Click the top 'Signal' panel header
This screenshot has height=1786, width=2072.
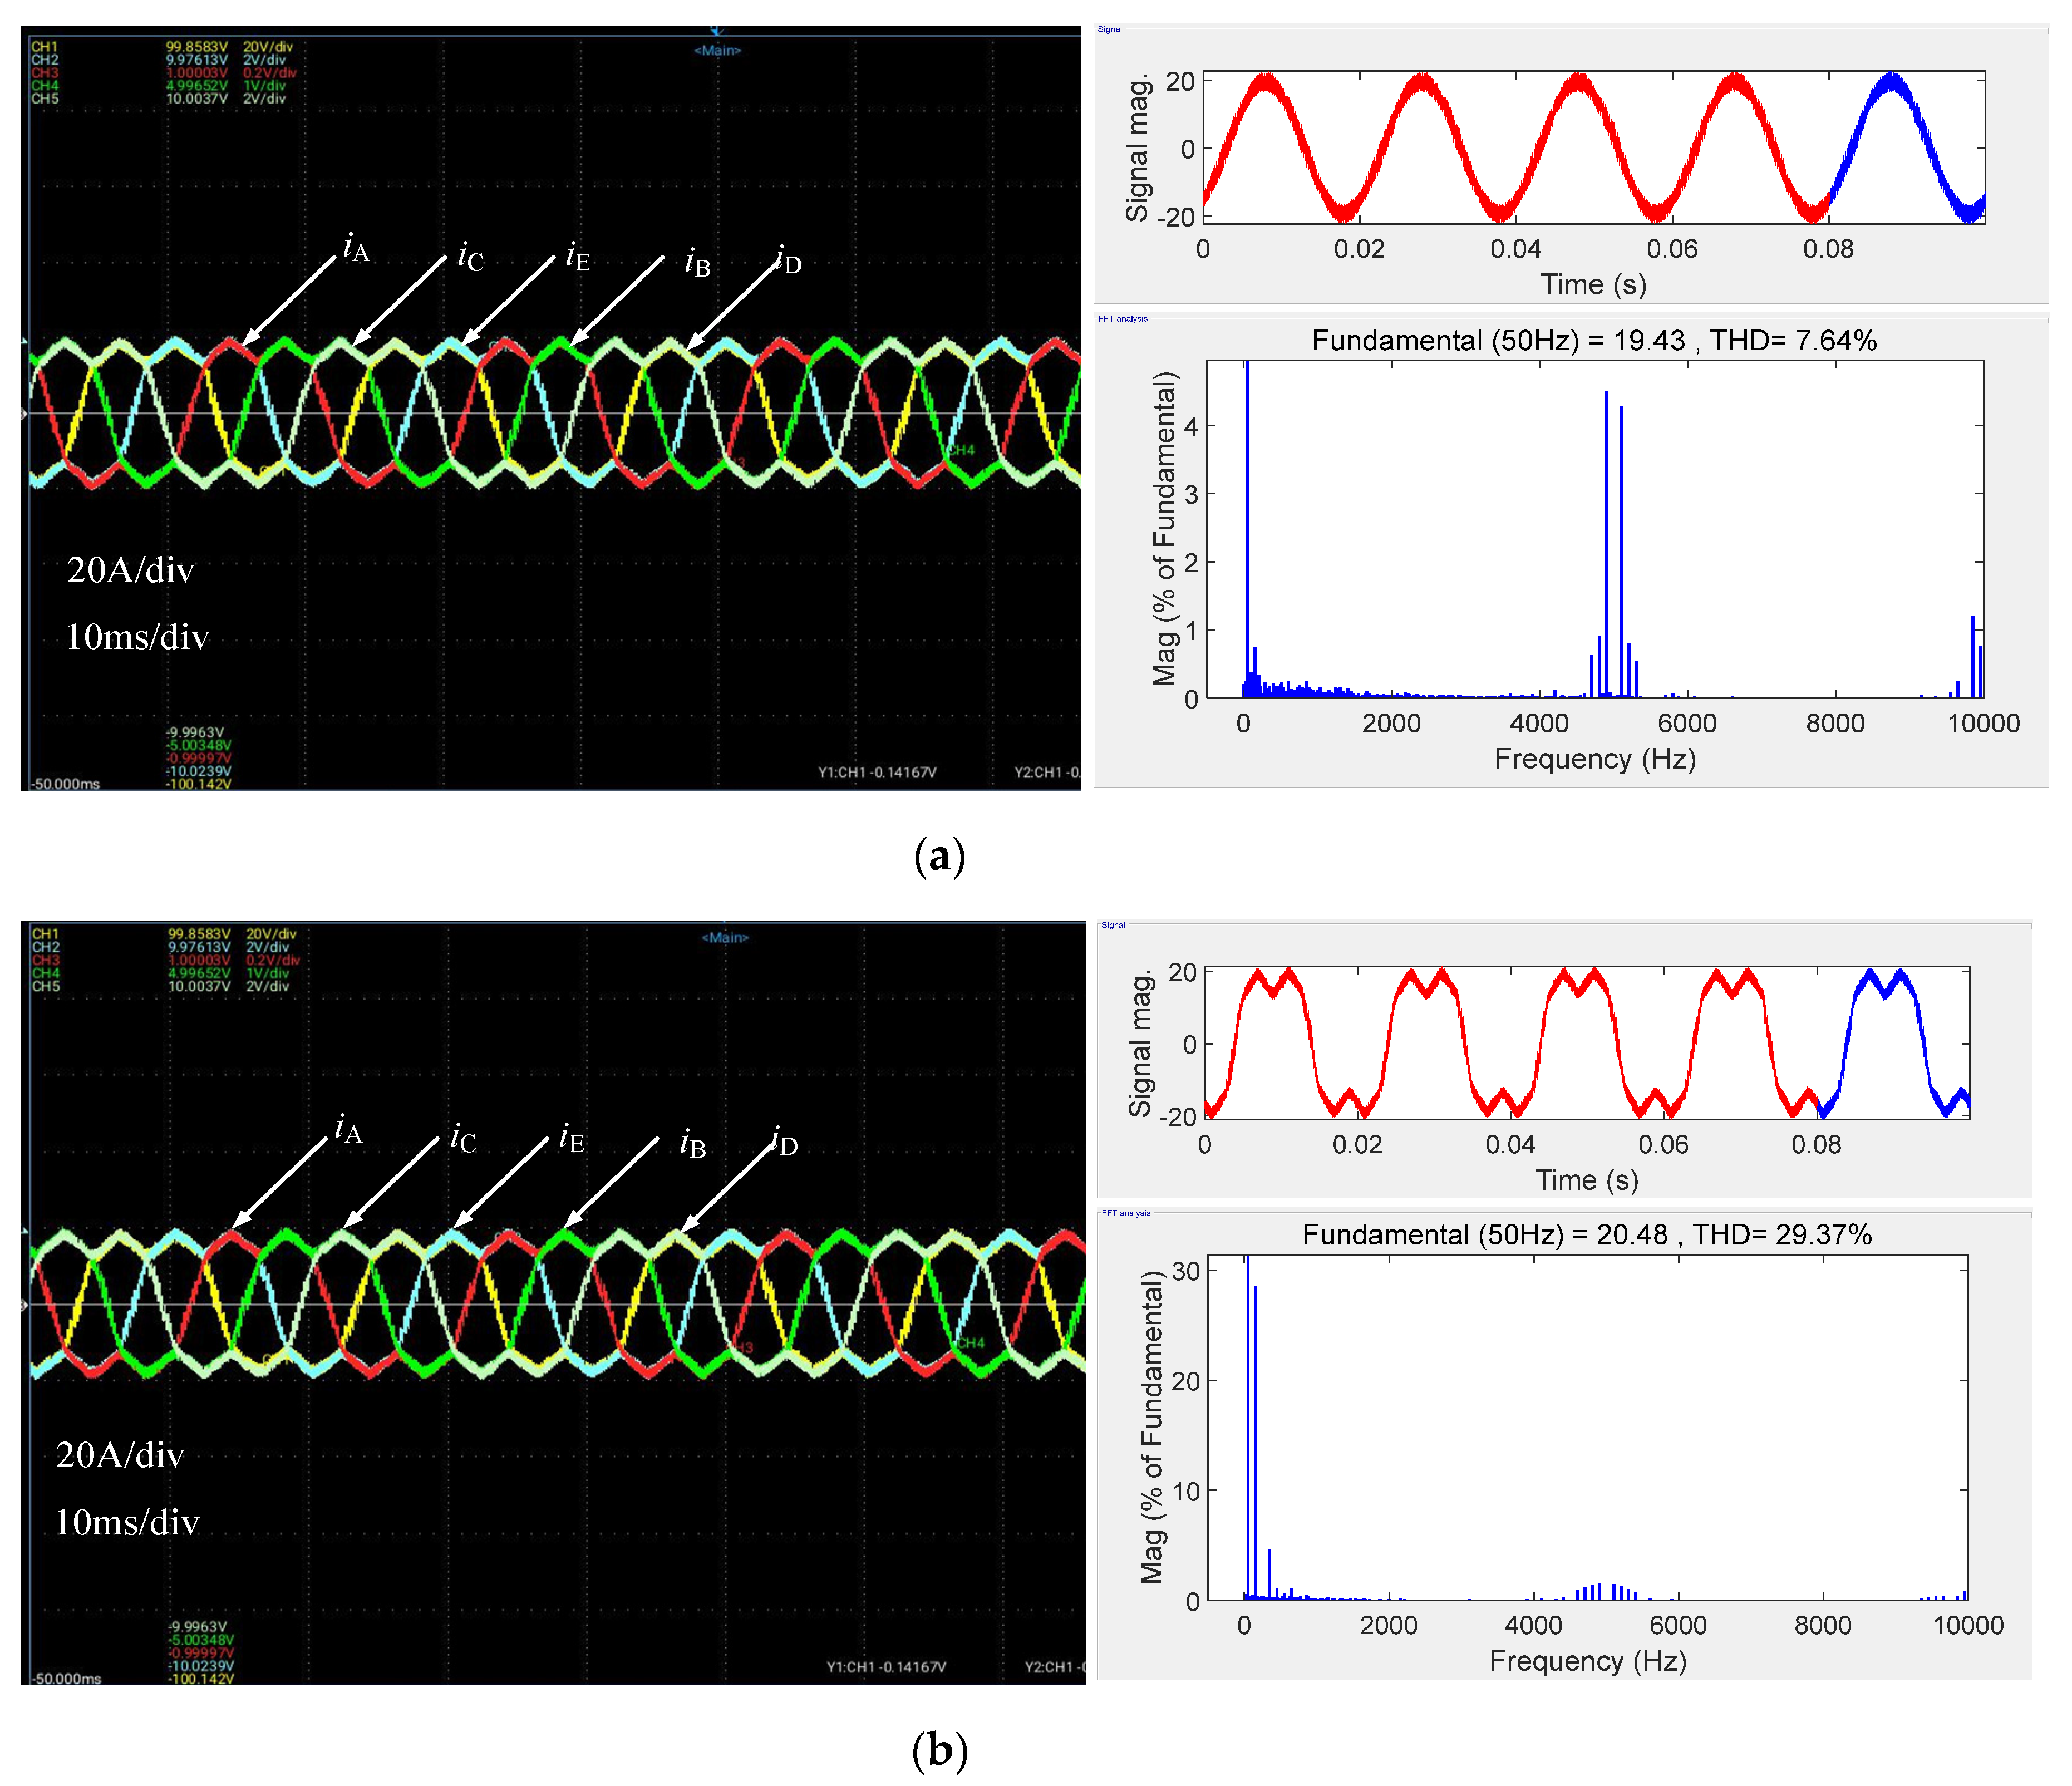[1109, 29]
